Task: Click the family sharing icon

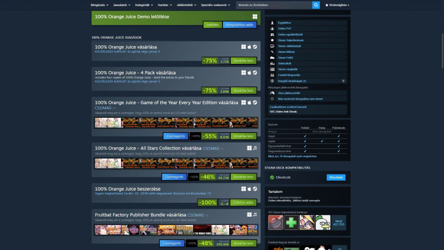Action: (x=272, y=75)
